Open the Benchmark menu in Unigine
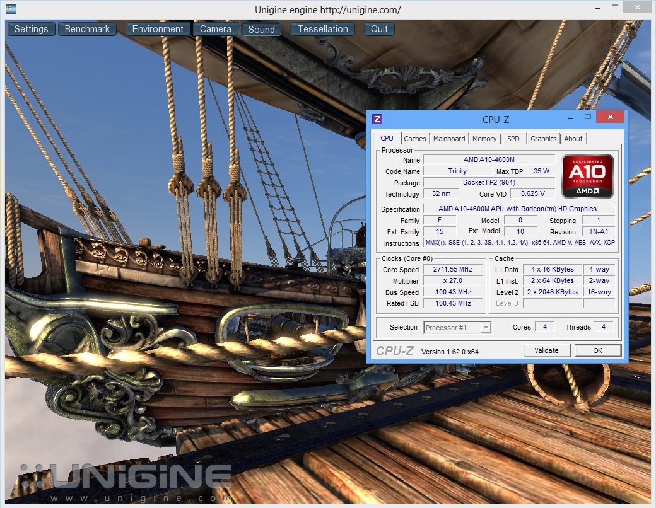The width and height of the screenshot is (656, 508). [87, 29]
